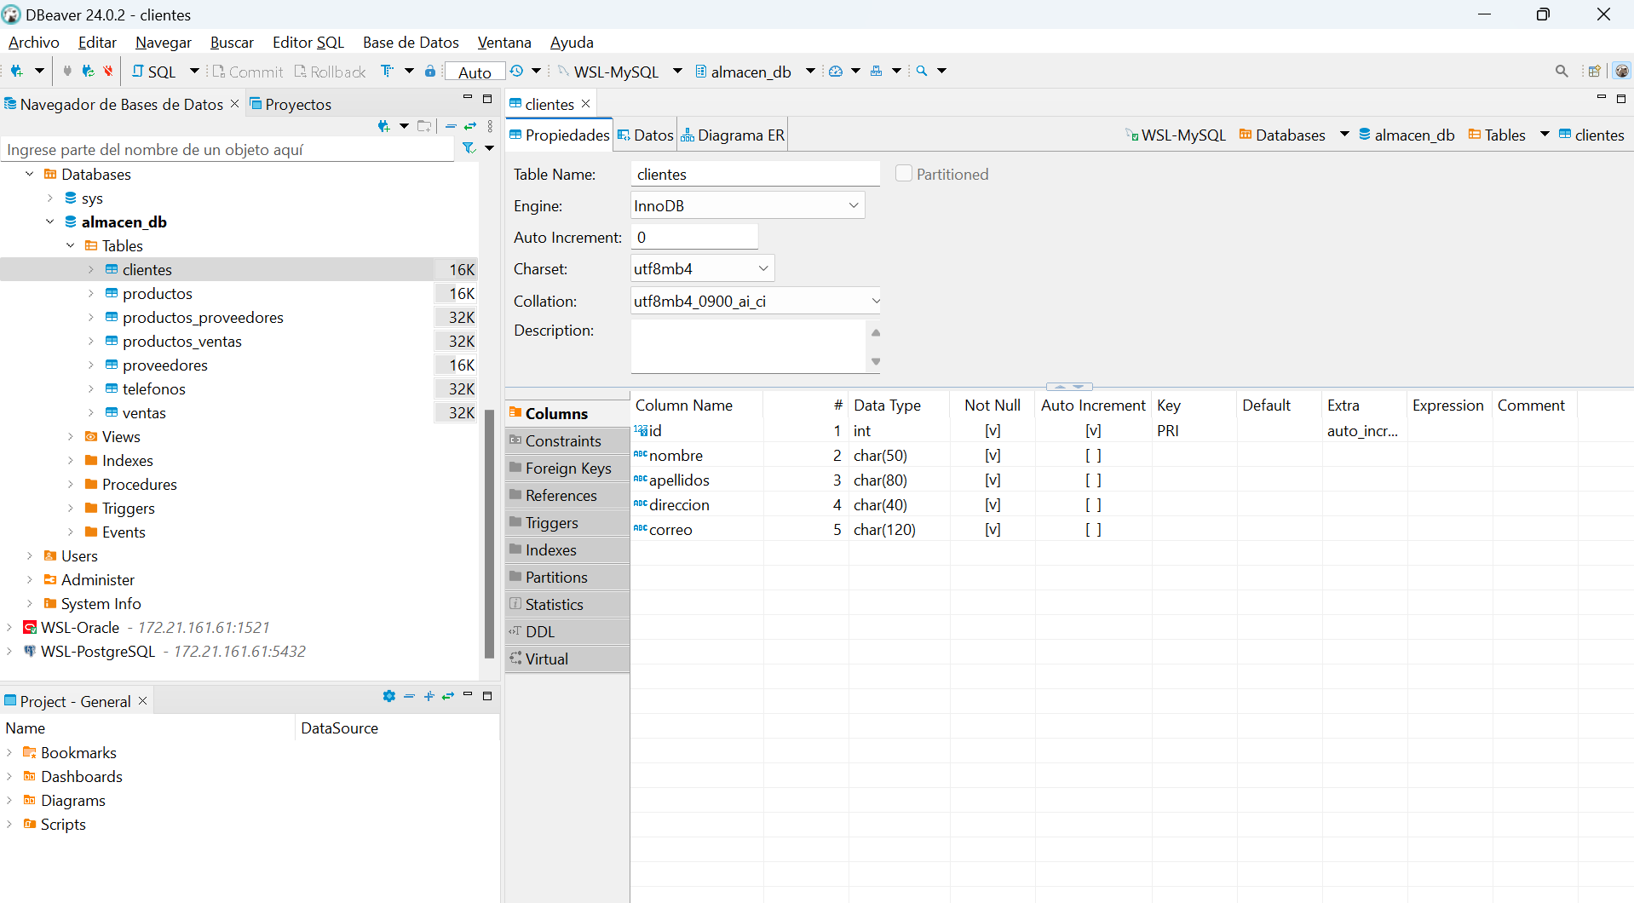Open the Engine InnoDB dropdown

click(853, 205)
